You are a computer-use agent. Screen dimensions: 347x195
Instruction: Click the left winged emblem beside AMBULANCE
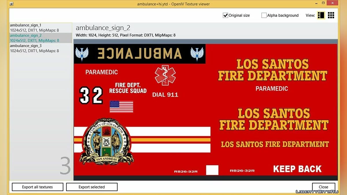coord(82,53)
